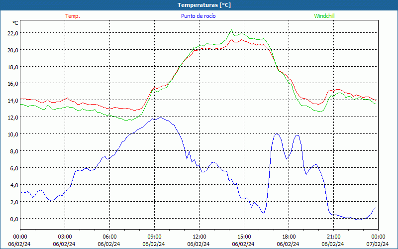398x249 pixels.
Task: Click the Temperaturas [°C] chart title
Action: click(x=204, y=5)
